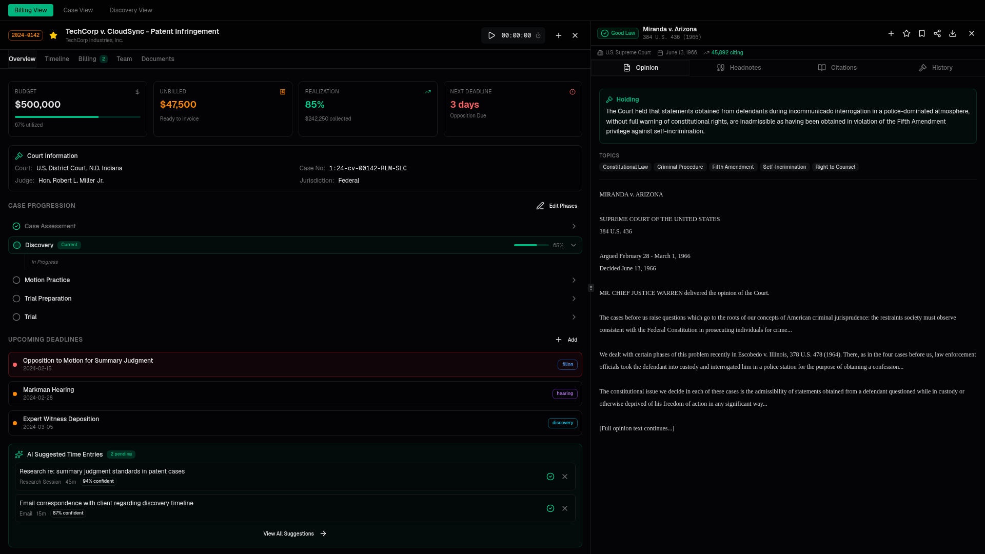Accept the summary judgment research time entry
Image resolution: width=985 pixels, height=554 pixels.
(550, 477)
